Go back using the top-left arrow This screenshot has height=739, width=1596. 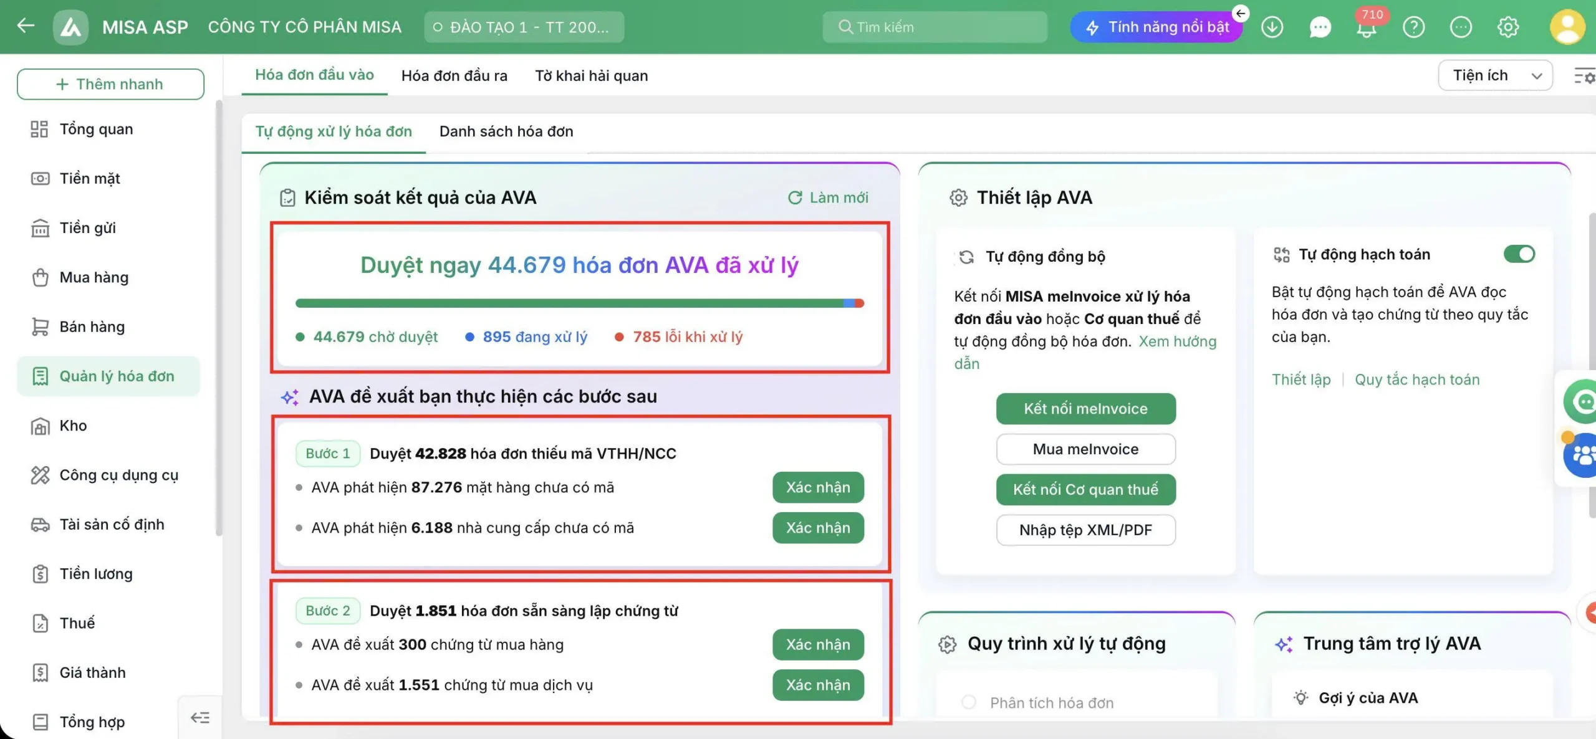26,26
